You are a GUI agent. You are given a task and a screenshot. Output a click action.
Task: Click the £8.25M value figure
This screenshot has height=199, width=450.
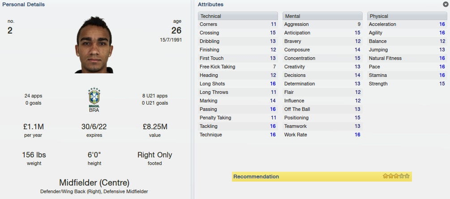154,127
